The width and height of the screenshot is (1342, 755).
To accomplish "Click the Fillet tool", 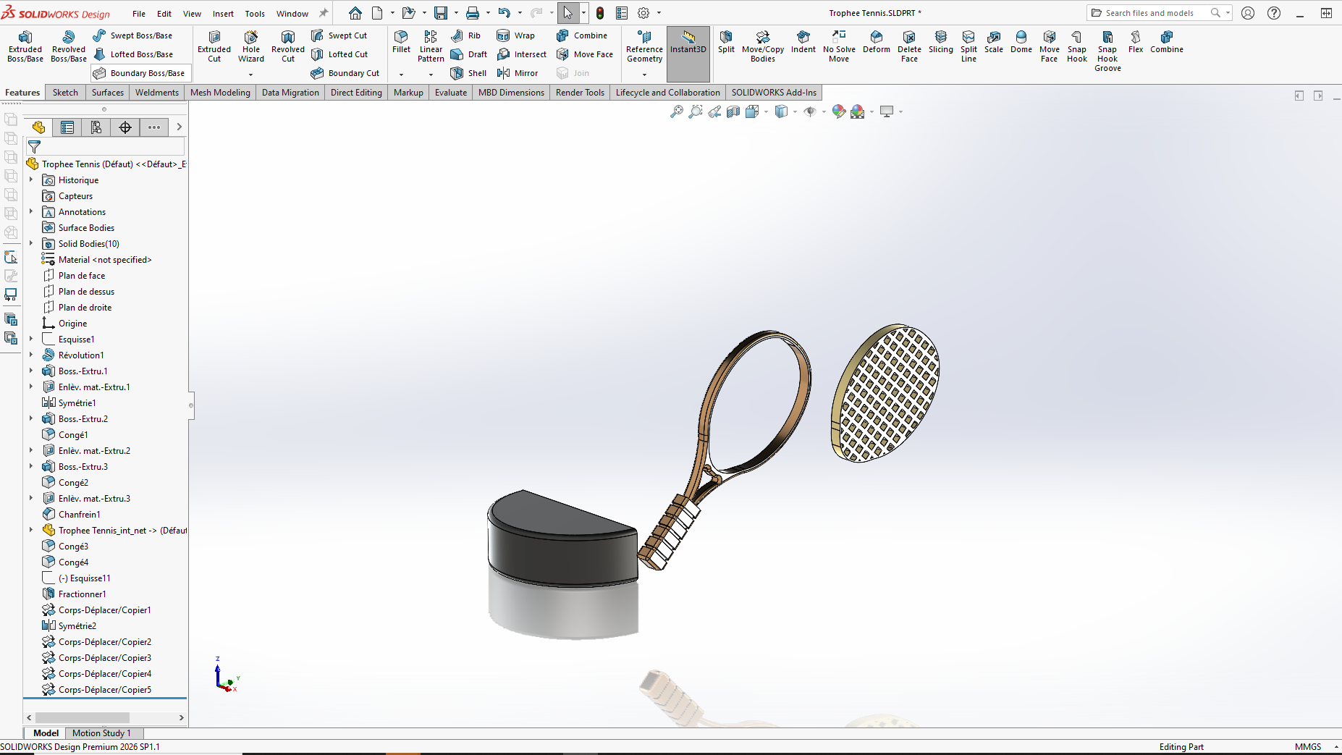I will (401, 42).
